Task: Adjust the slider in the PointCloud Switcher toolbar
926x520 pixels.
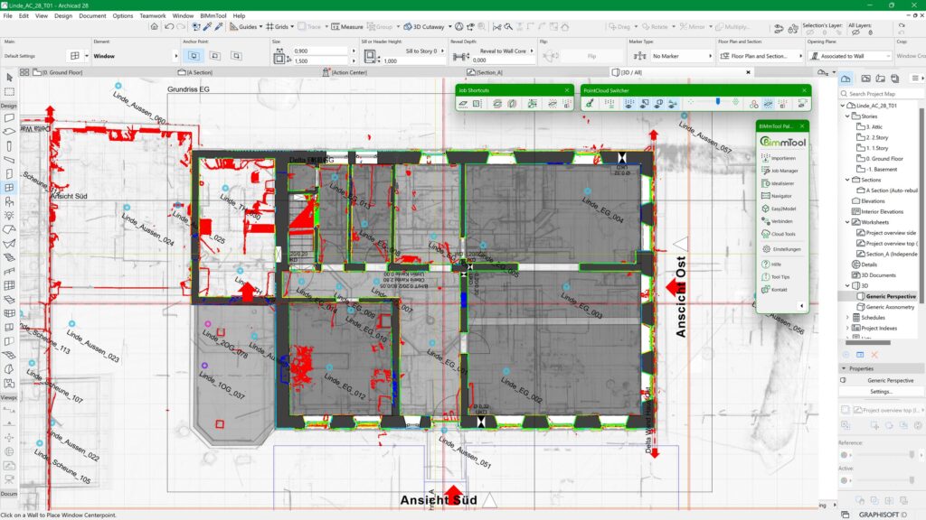Action: point(718,101)
